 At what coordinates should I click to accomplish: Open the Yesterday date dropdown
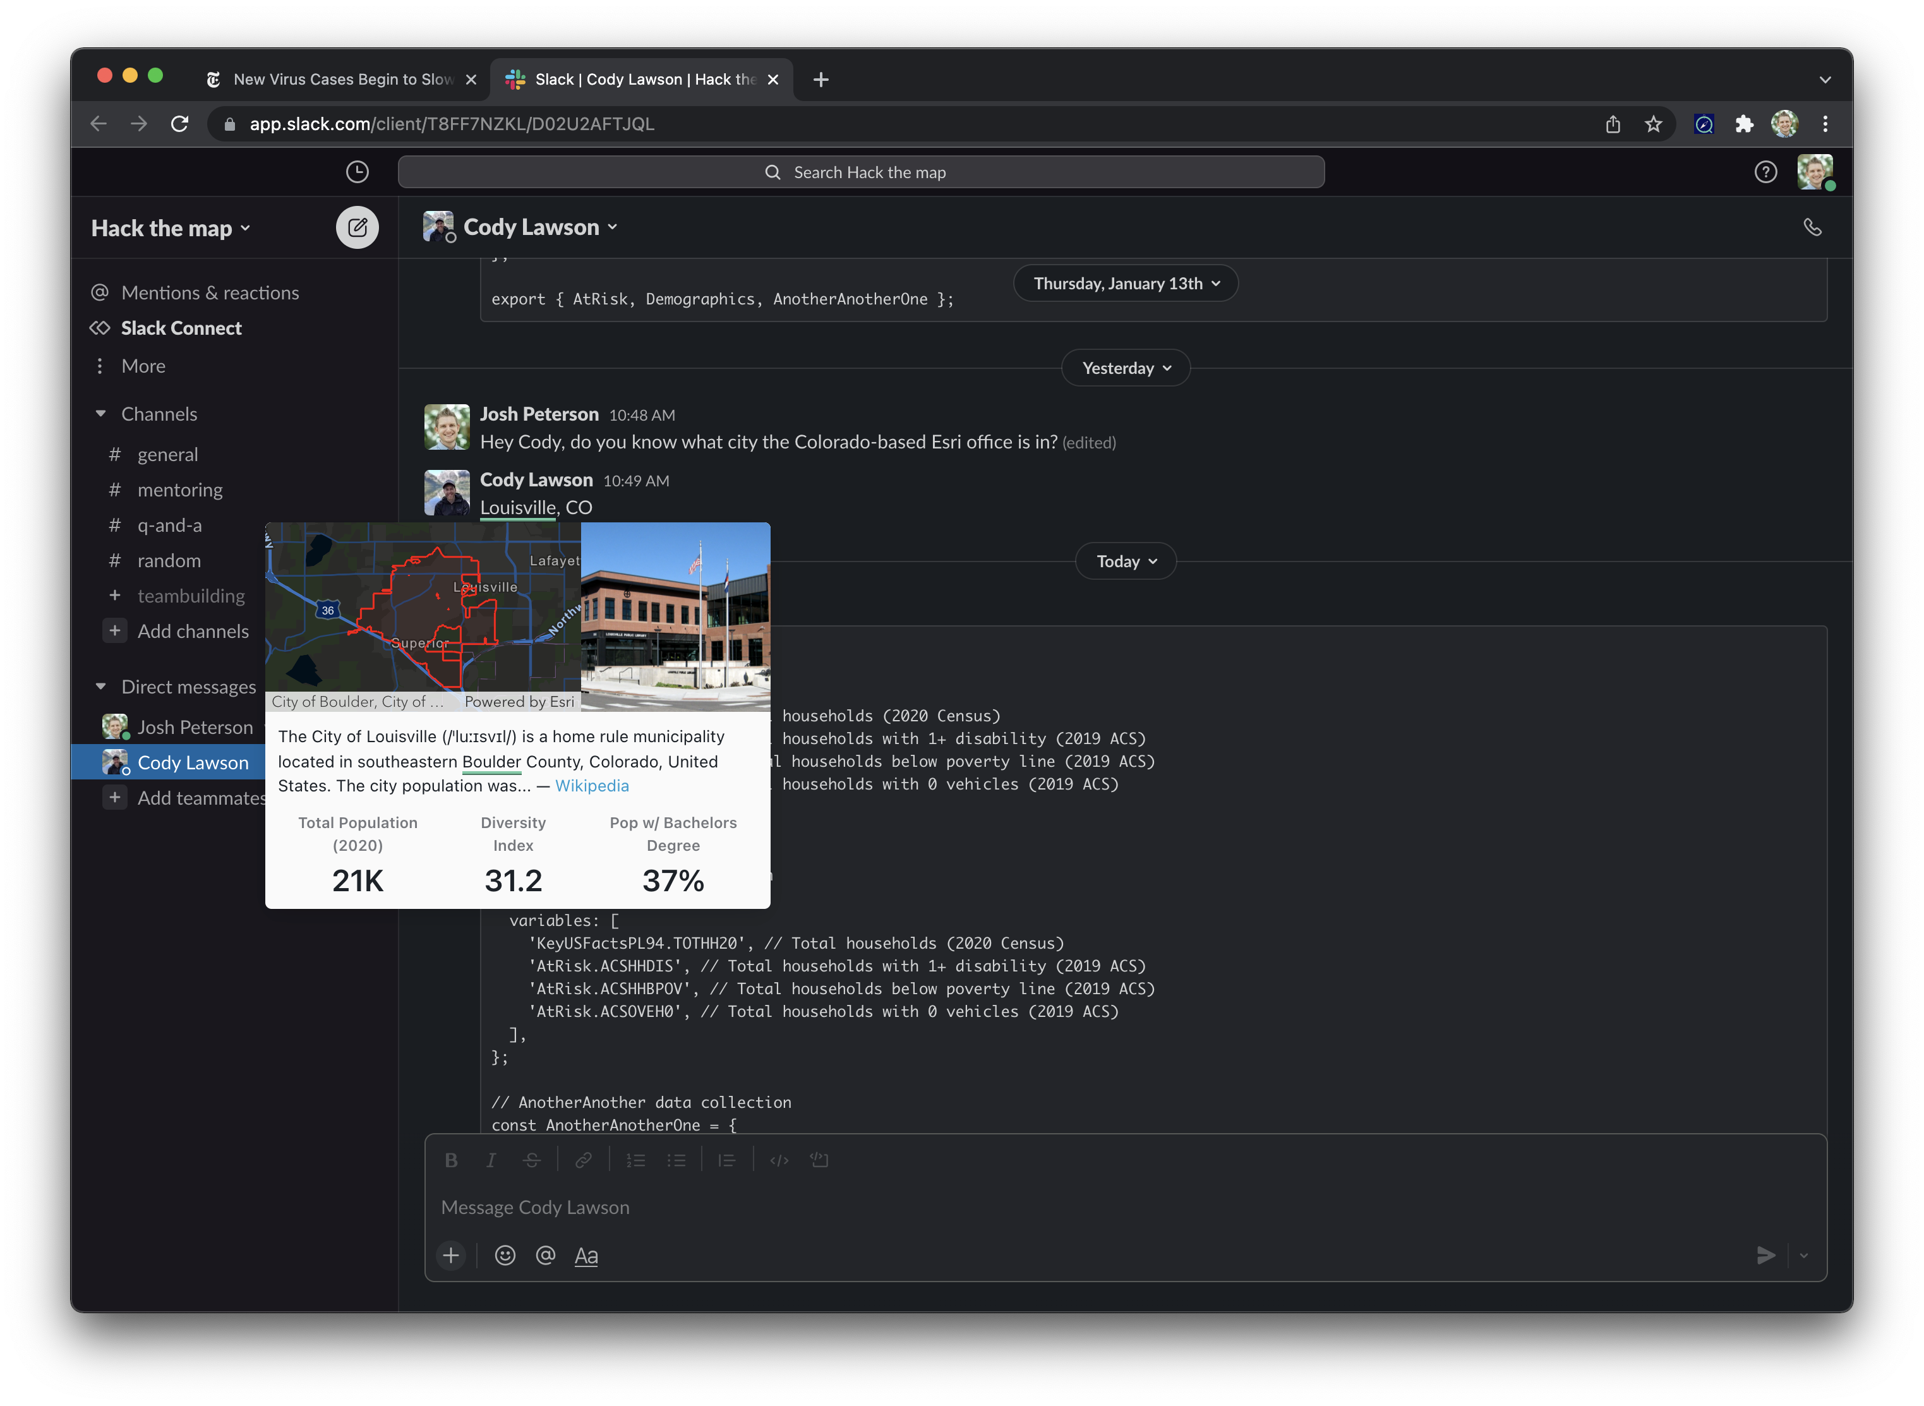click(x=1125, y=368)
